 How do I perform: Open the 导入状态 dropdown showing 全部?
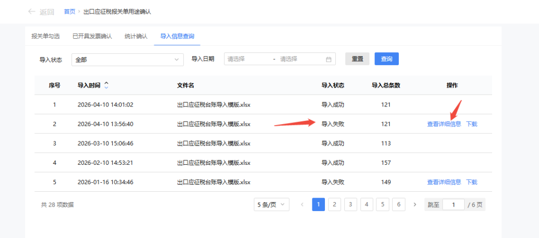[x=128, y=60]
